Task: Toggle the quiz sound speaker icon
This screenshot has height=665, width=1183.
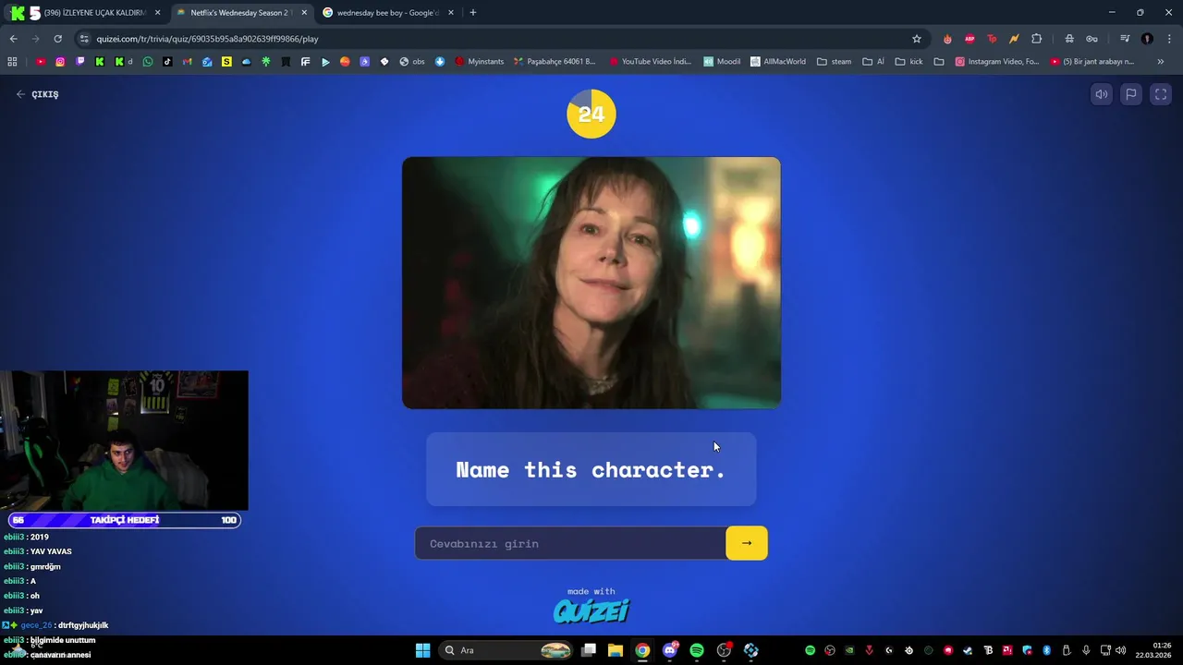Action: [1102, 94]
